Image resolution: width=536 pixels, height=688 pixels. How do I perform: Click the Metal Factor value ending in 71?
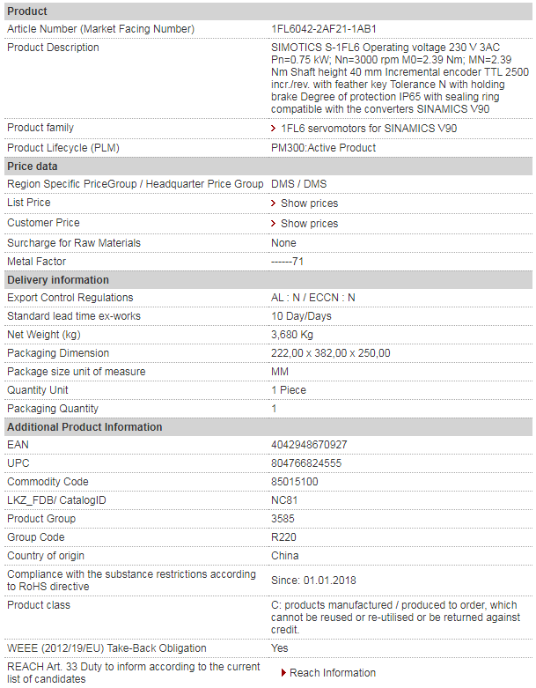pos(287,262)
